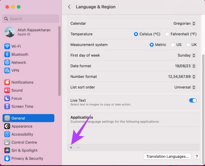Click the Translation Languages button
Image resolution: width=205 pixels, height=166 pixels.
coord(167,157)
